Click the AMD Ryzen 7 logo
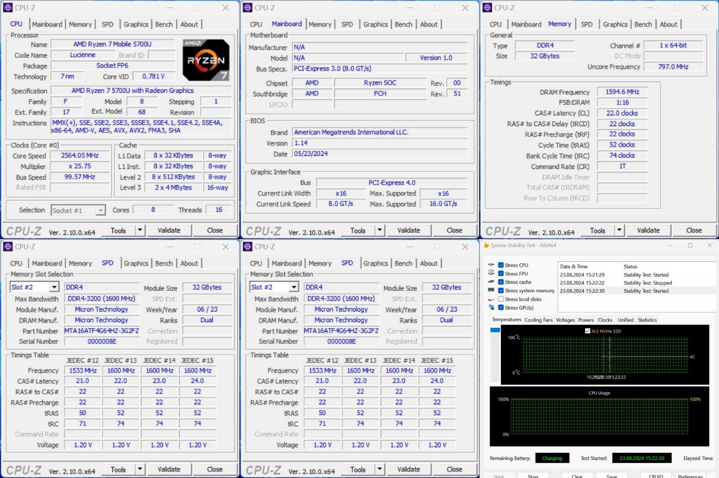719x478 pixels. pos(206,60)
